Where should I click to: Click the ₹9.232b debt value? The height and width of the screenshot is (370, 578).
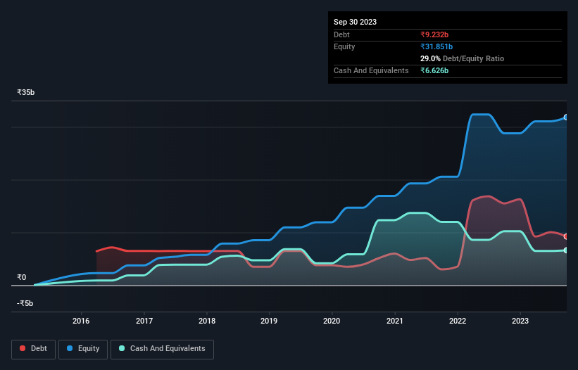point(434,34)
